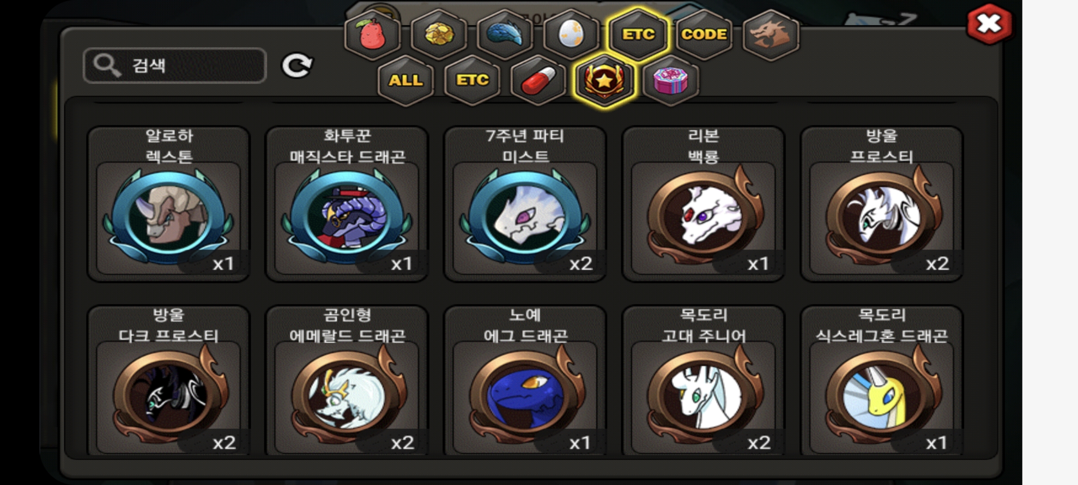
Task: Open the blue dragon scale category
Action: 505,35
